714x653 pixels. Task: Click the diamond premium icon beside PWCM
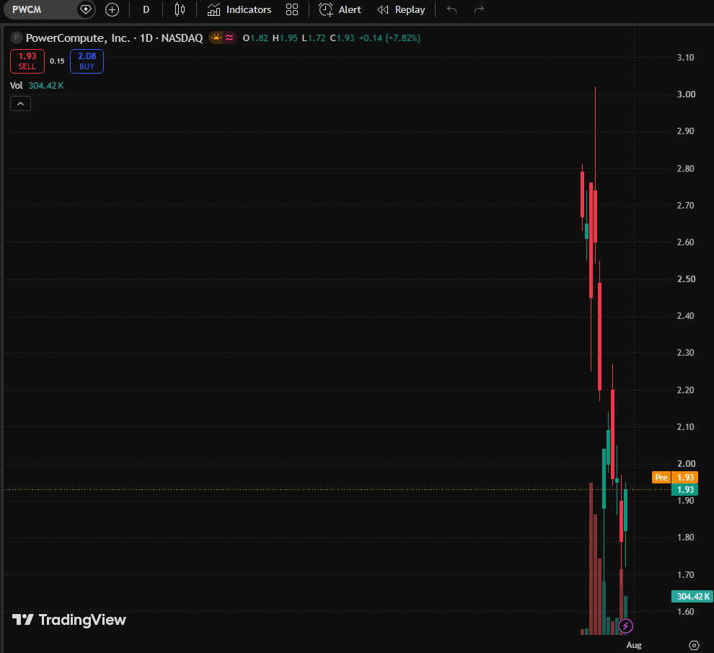86,9
